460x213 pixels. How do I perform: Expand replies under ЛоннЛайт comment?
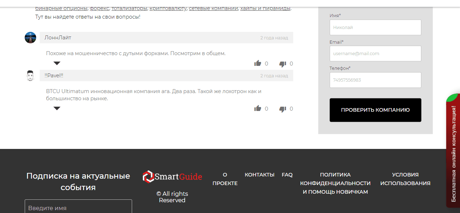pyautogui.click(x=57, y=63)
